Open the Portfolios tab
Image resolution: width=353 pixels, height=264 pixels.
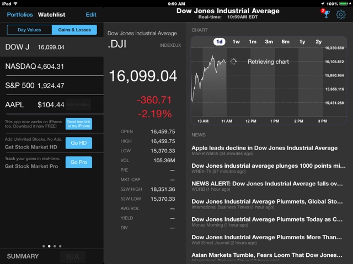pyautogui.click(x=20, y=15)
